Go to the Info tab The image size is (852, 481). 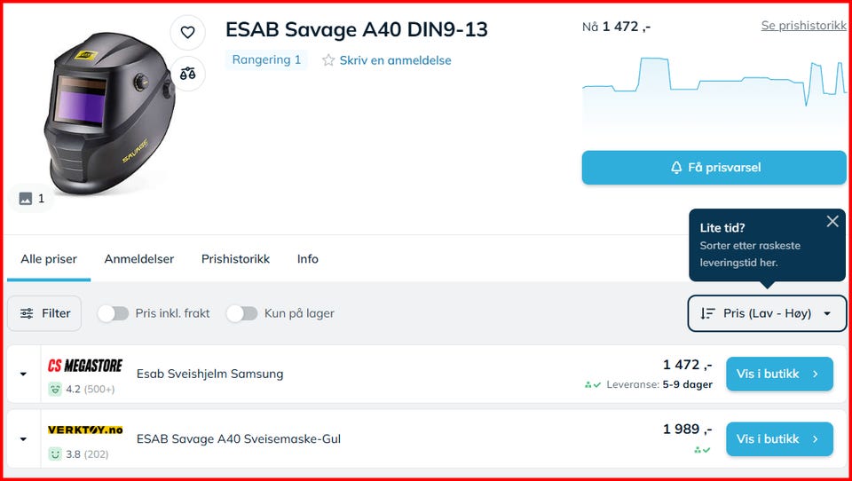[308, 259]
